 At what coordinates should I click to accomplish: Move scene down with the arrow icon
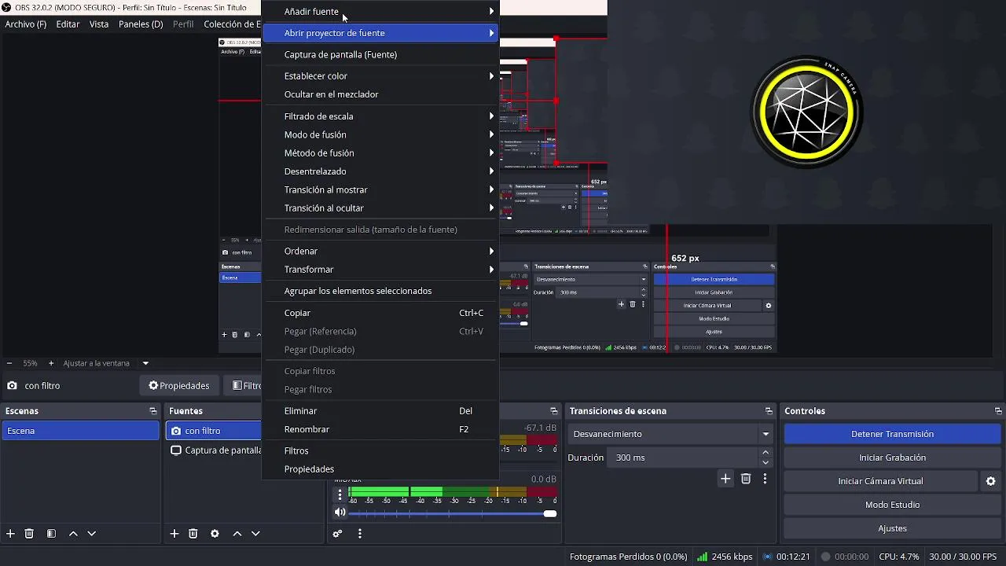click(91, 534)
